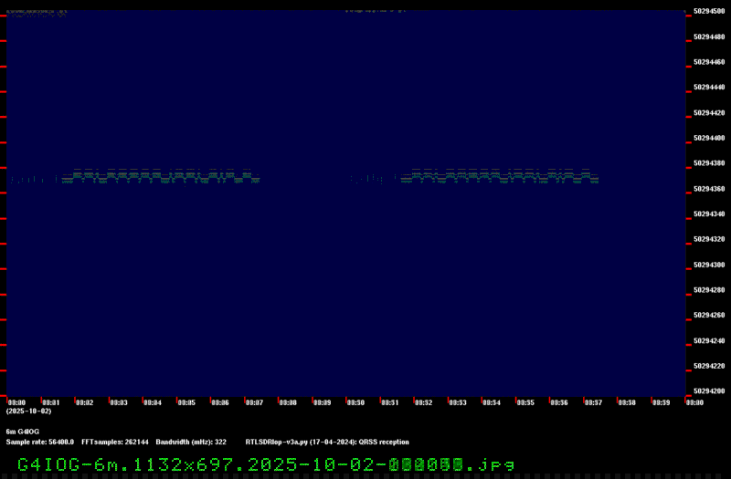
Task: Click the Bandwidth (mHz): 322 text
Action: (191, 442)
